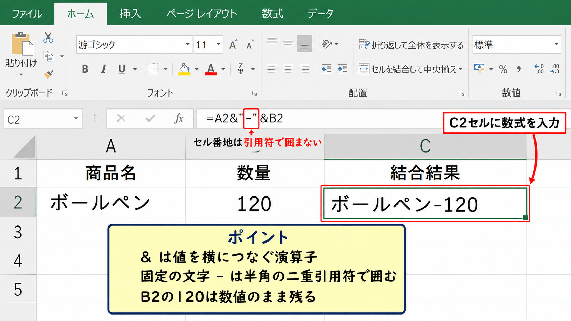Open 数値 number dialog launcher

(x=559, y=93)
